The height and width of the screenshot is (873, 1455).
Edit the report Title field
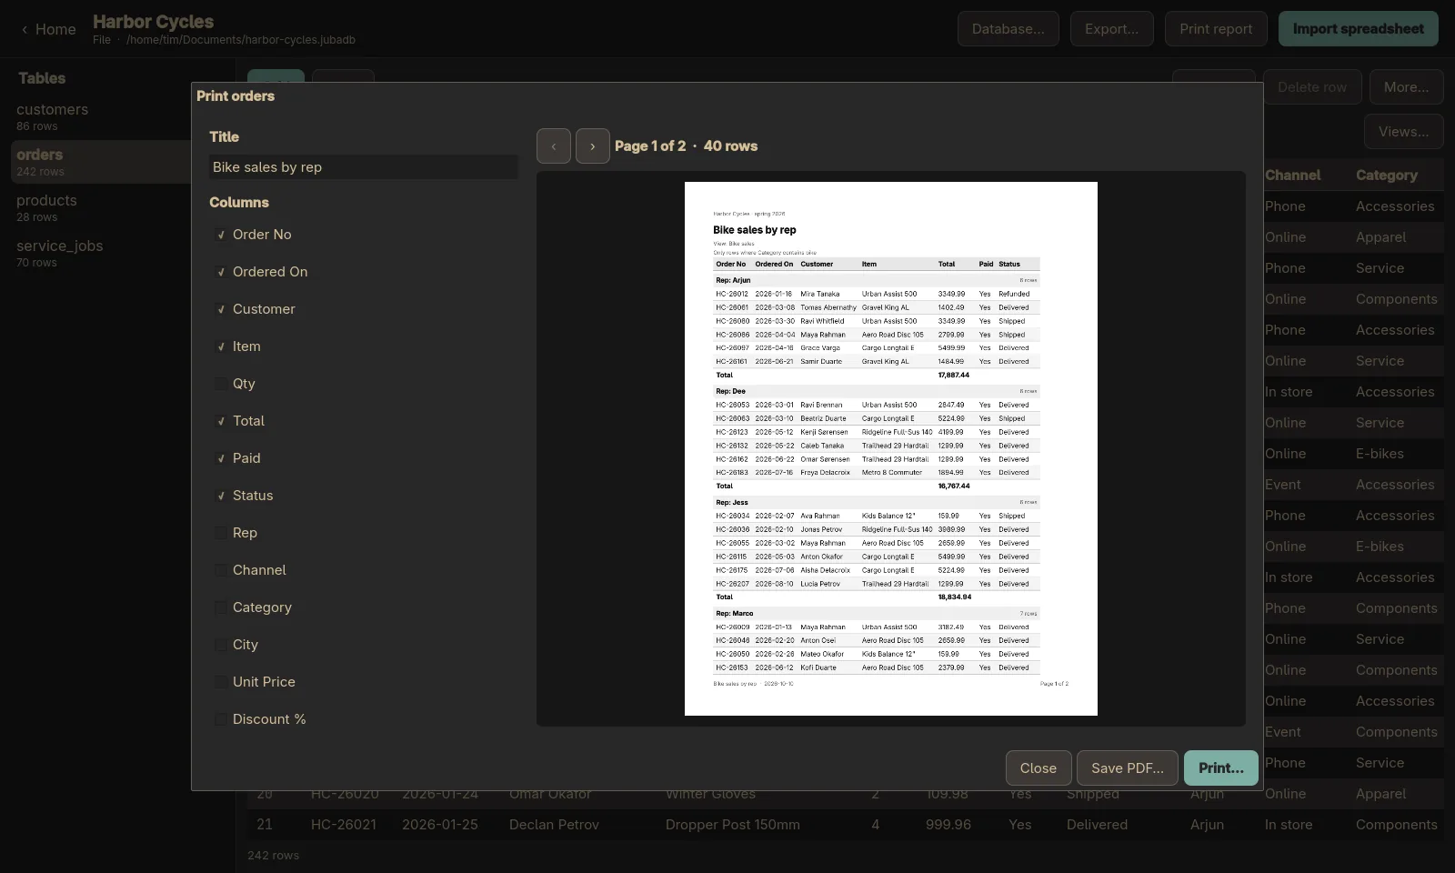pos(364,167)
